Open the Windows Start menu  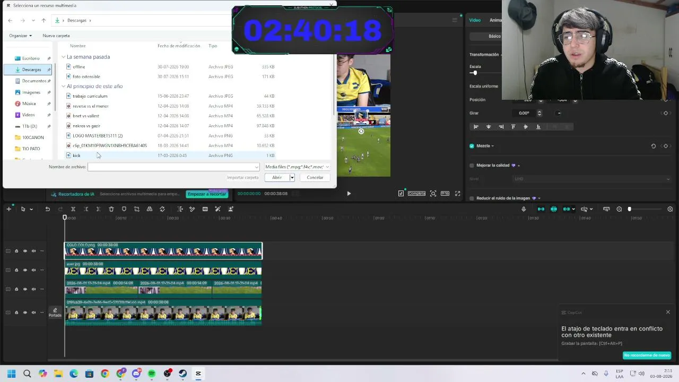(x=11, y=374)
